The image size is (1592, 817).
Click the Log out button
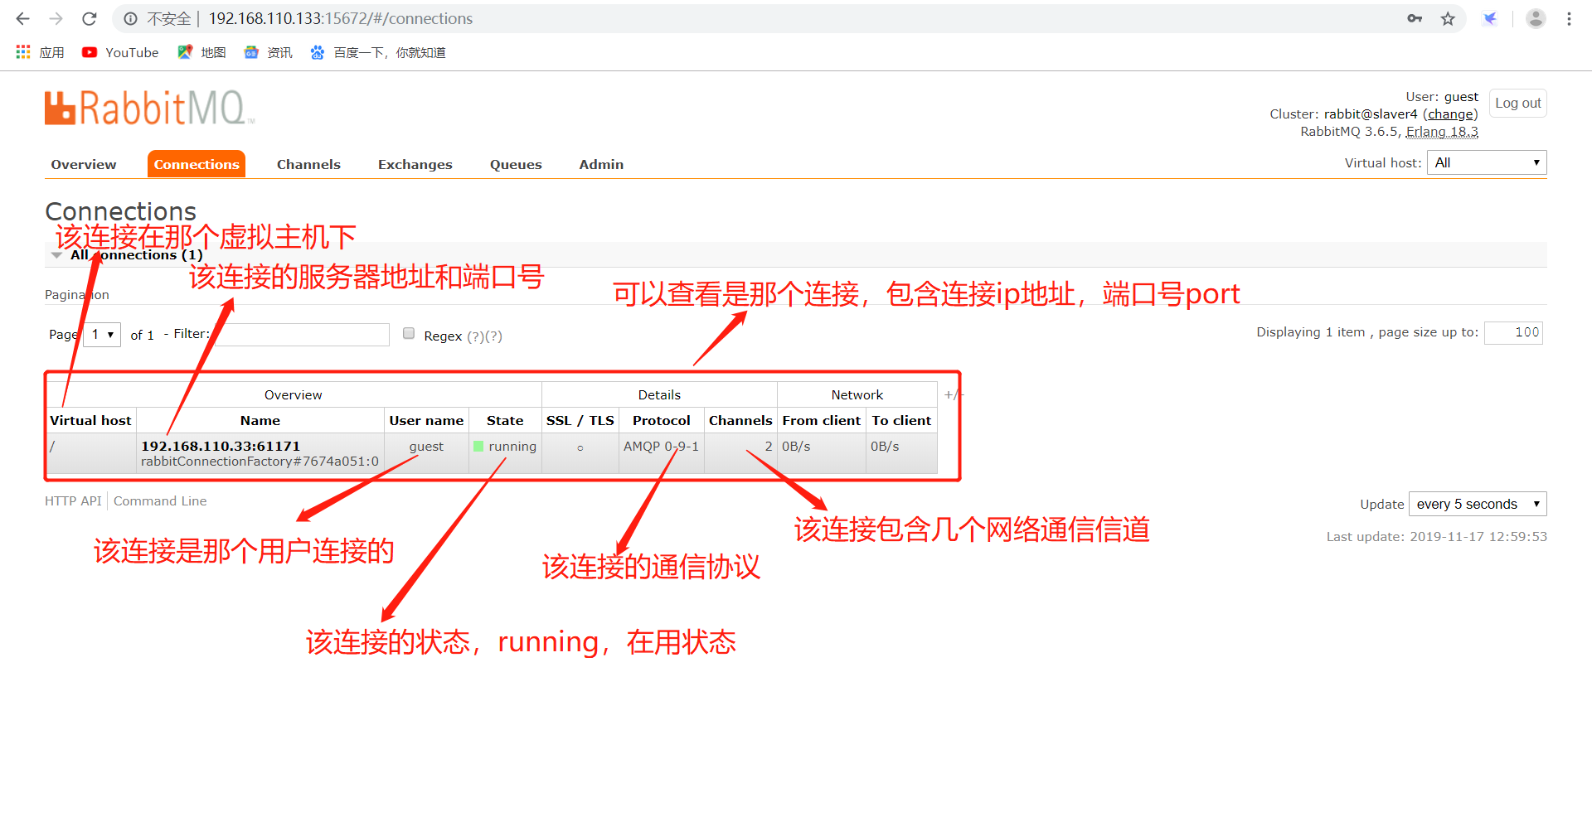(x=1517, y=103)
